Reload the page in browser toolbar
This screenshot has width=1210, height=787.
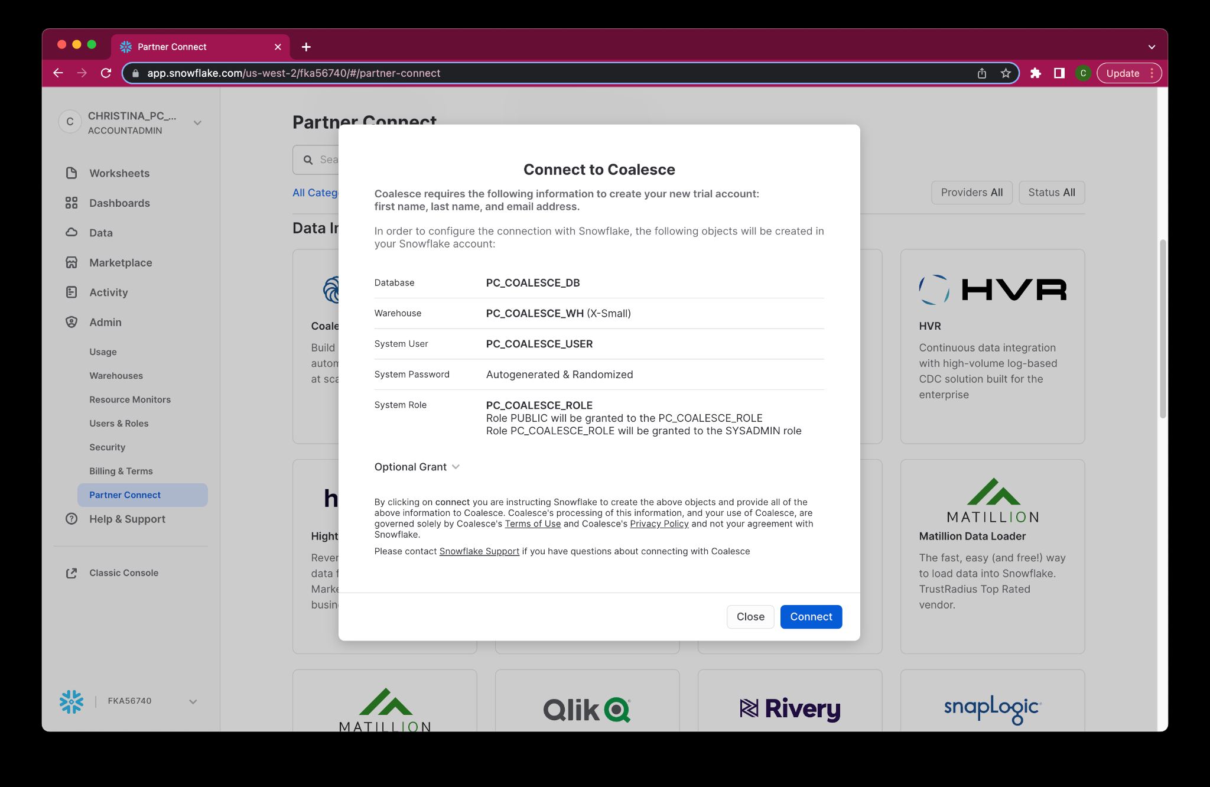[106, 73]
